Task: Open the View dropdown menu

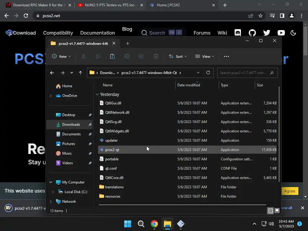Action: 205,56
